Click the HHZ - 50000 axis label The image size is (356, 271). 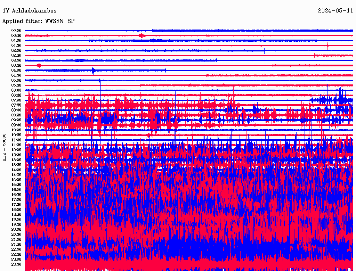pos(5,147)
